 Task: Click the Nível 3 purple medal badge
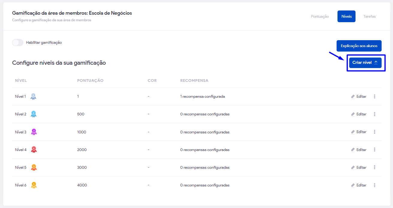[x=34, y=132]
